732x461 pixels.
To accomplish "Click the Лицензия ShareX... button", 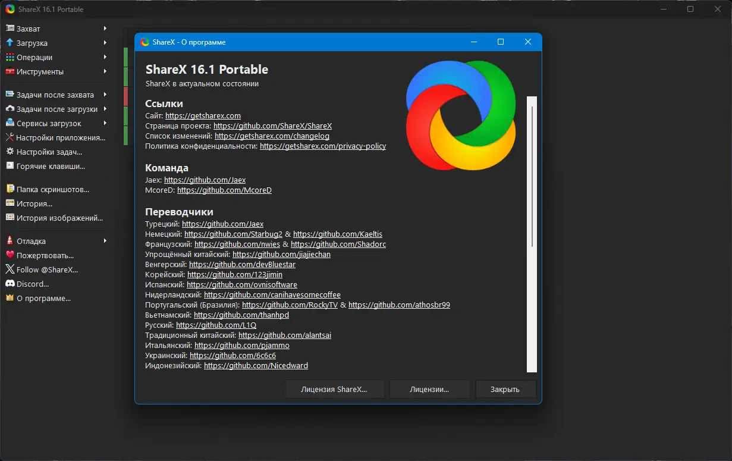I will click(334, 389).
